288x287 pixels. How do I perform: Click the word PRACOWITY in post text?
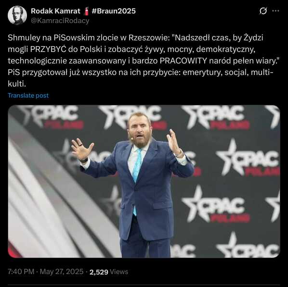(183, 61)
